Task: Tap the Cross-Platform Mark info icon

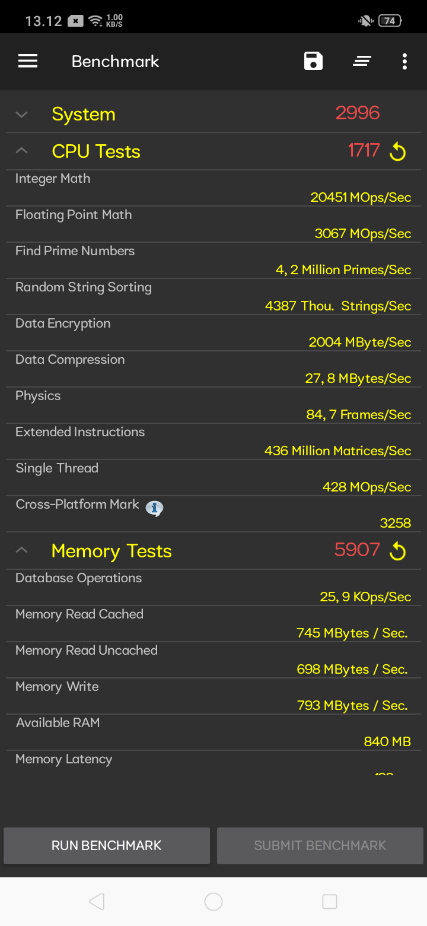Action: click(x=155, y=508)
